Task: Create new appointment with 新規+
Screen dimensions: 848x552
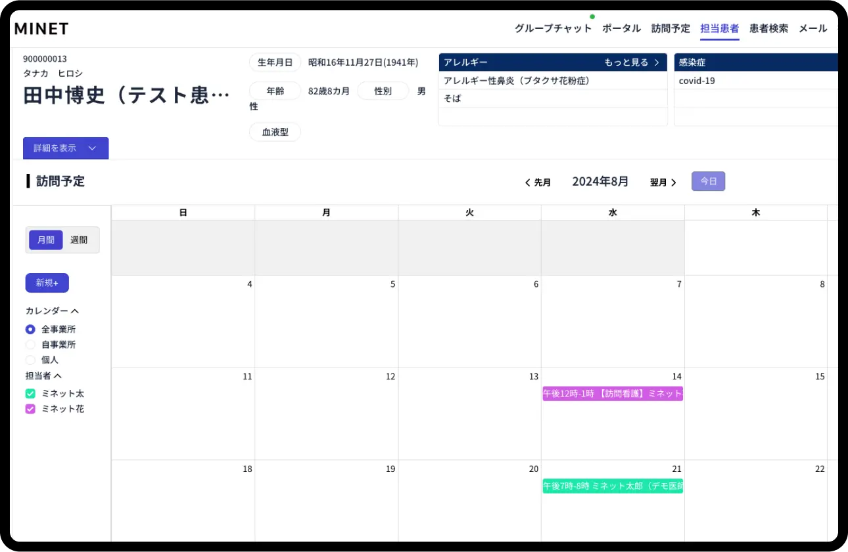Action: (47, 283)
